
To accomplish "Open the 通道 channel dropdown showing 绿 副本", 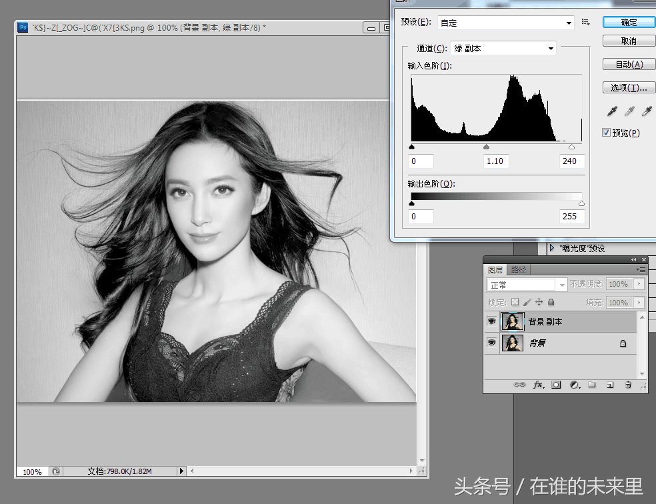I will click(x=503, y=48).
